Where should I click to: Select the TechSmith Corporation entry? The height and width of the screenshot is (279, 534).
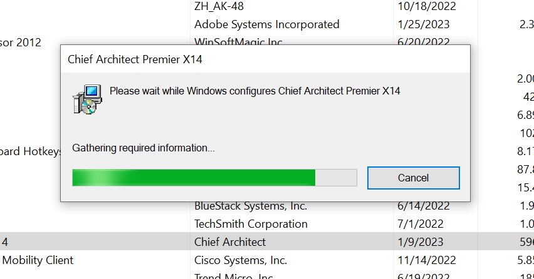point(251,223)
